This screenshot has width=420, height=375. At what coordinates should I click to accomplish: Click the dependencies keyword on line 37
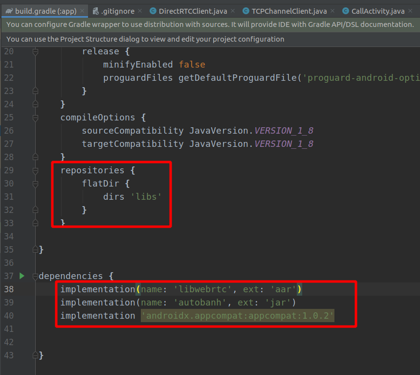(71, 276)
